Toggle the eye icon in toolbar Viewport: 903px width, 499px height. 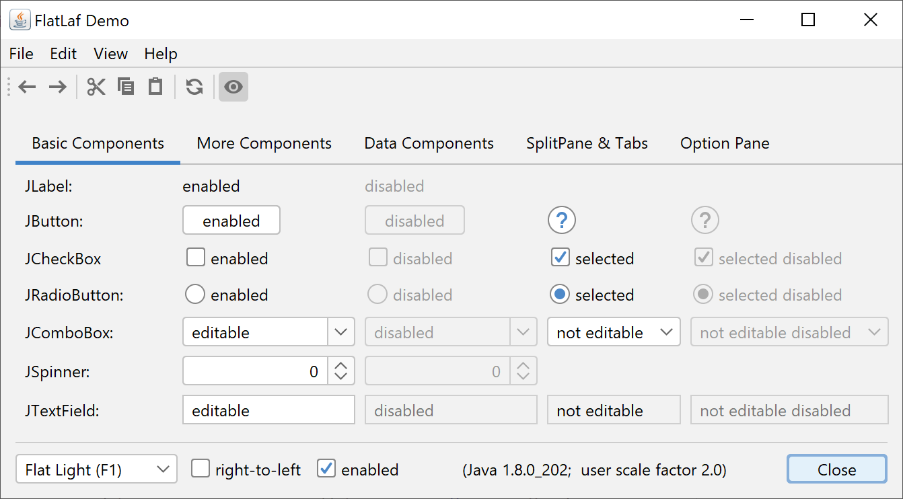[233, 87]
